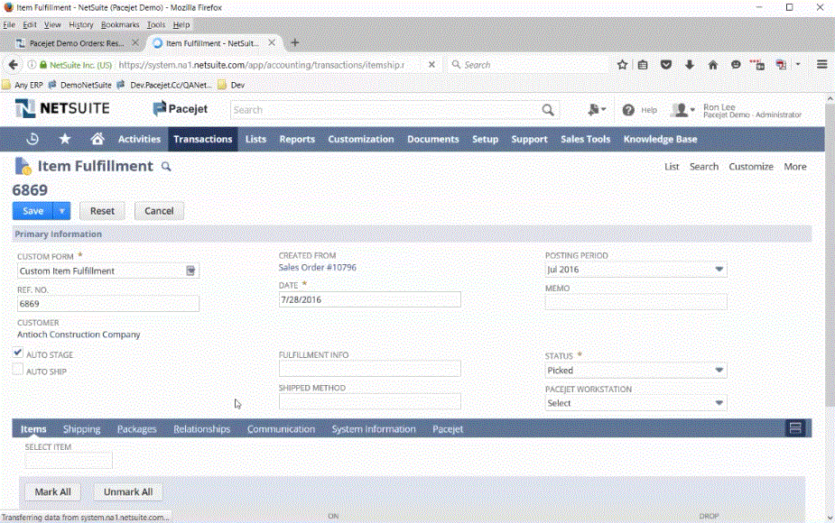Expand the Status dropdown showing Picked
Viewport: 835px width, 523px height.
719,370
